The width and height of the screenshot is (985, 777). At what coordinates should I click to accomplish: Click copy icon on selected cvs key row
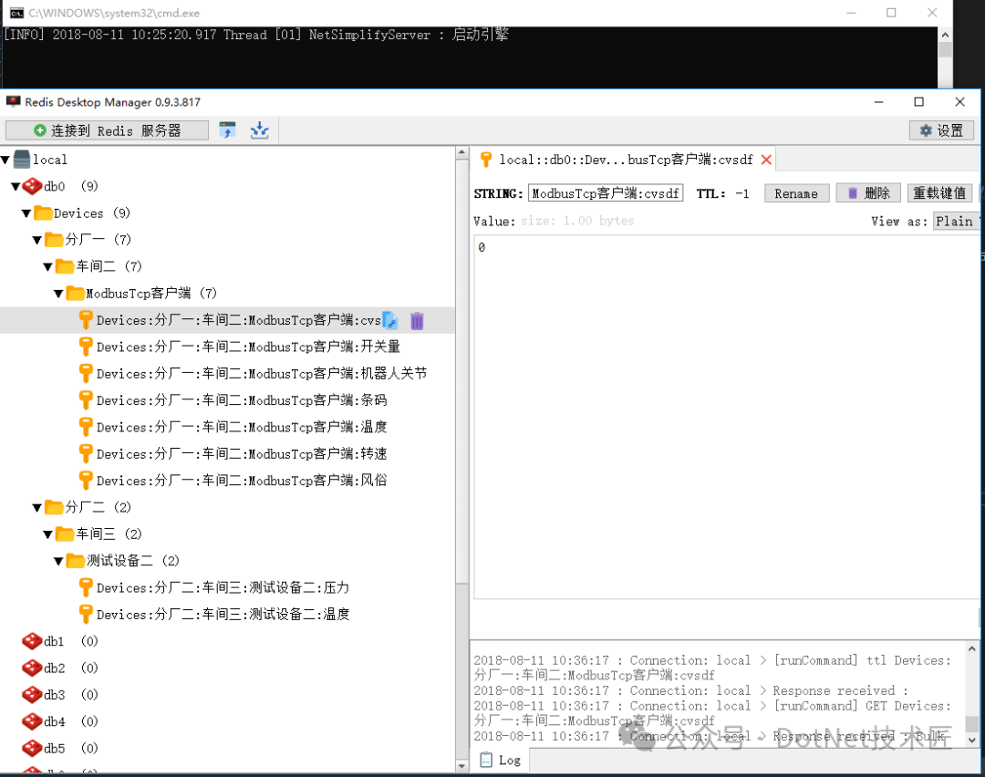click(389, 320)
